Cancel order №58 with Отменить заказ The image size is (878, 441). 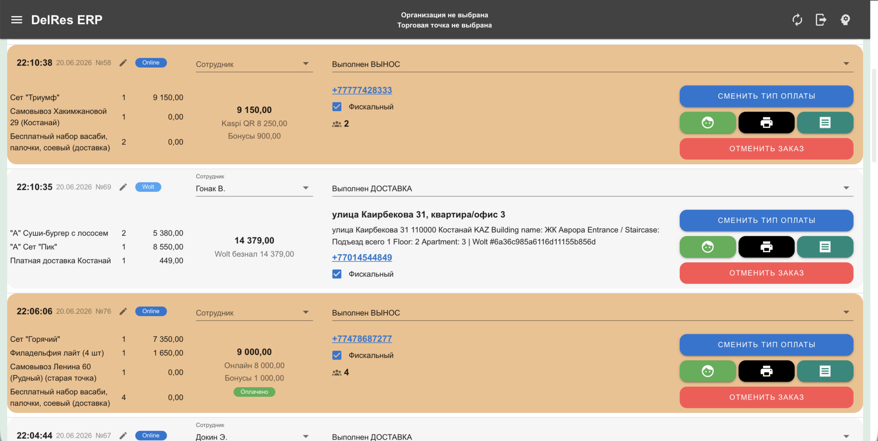point(766,148)
